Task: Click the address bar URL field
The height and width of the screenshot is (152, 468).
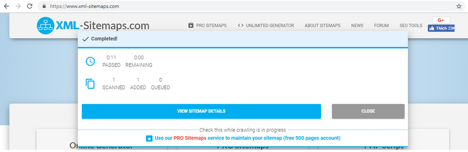Action: 250,6
